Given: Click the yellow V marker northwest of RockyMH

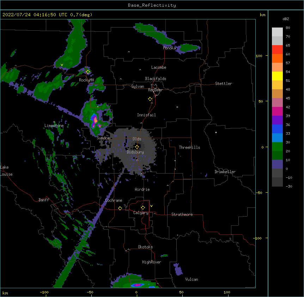Looking at the screenshot, I should tap(62, 65).
